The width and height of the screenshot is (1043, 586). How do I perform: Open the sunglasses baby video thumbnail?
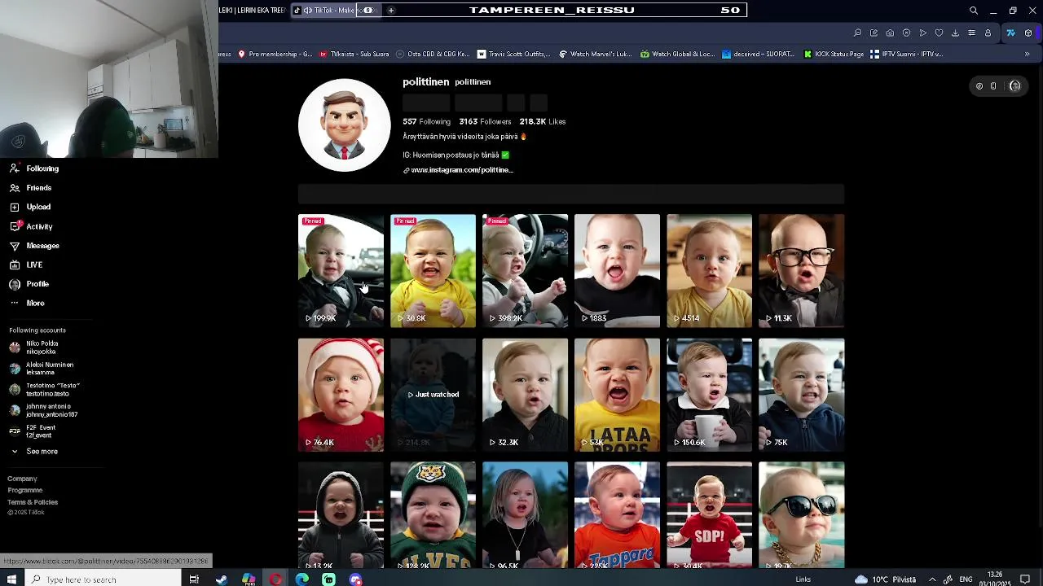801,515
